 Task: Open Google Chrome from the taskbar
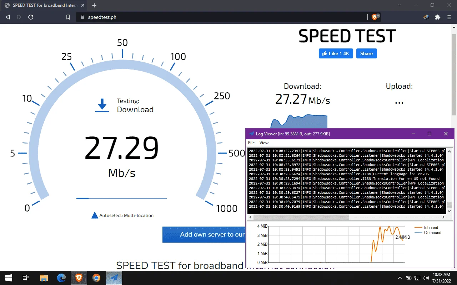96,278
